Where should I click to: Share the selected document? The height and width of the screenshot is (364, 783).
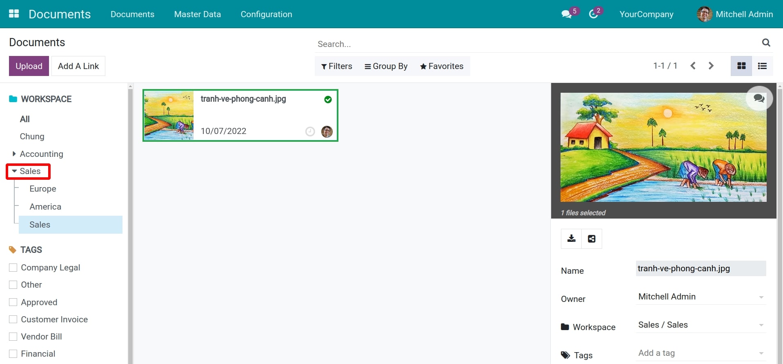coord(592,239)
